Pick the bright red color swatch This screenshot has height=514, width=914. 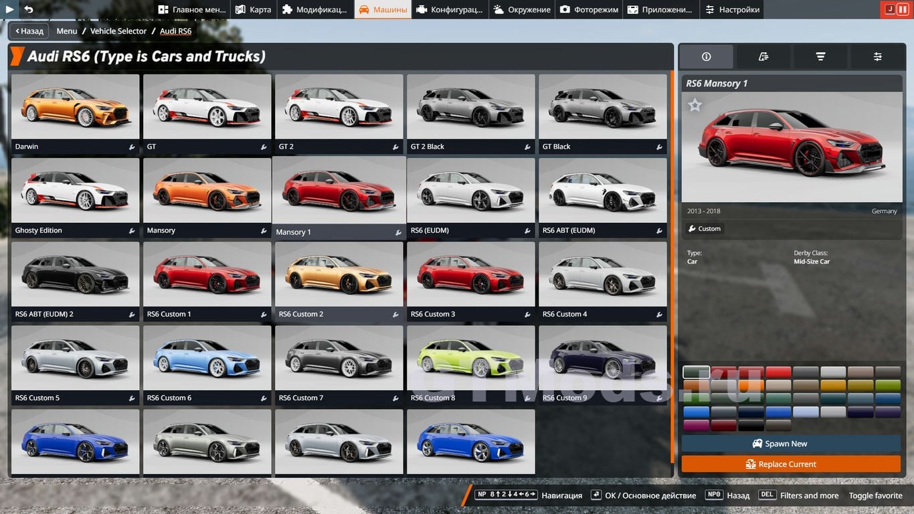(778, 372)
